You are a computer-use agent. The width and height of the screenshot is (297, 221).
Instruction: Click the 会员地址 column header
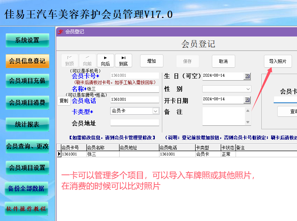(139, 148)
